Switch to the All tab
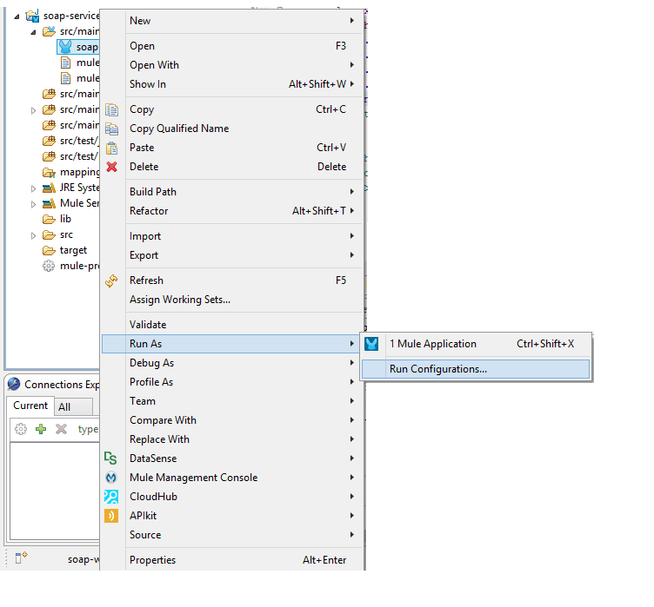This screenshot has height=607, width=654. click(74, 407)
